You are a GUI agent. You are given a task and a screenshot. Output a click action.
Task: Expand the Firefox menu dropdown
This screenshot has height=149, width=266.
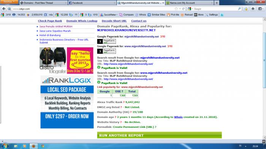(9, 2)
